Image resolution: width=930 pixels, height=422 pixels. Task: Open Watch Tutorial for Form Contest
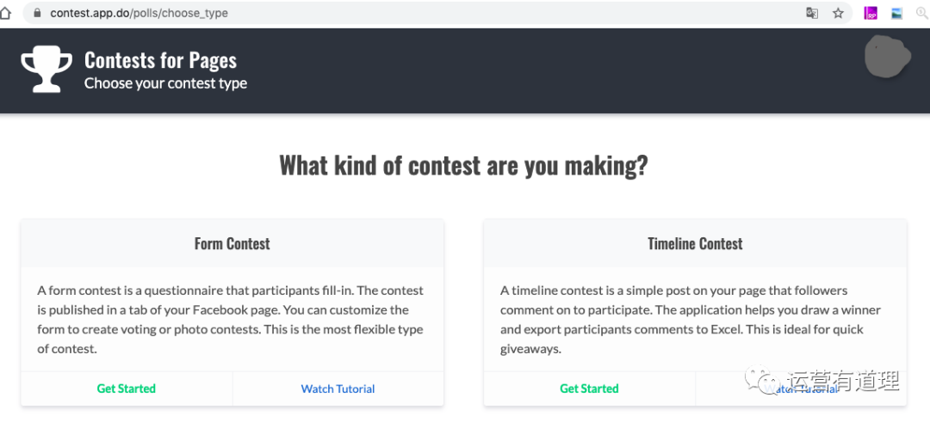point(338,388)
